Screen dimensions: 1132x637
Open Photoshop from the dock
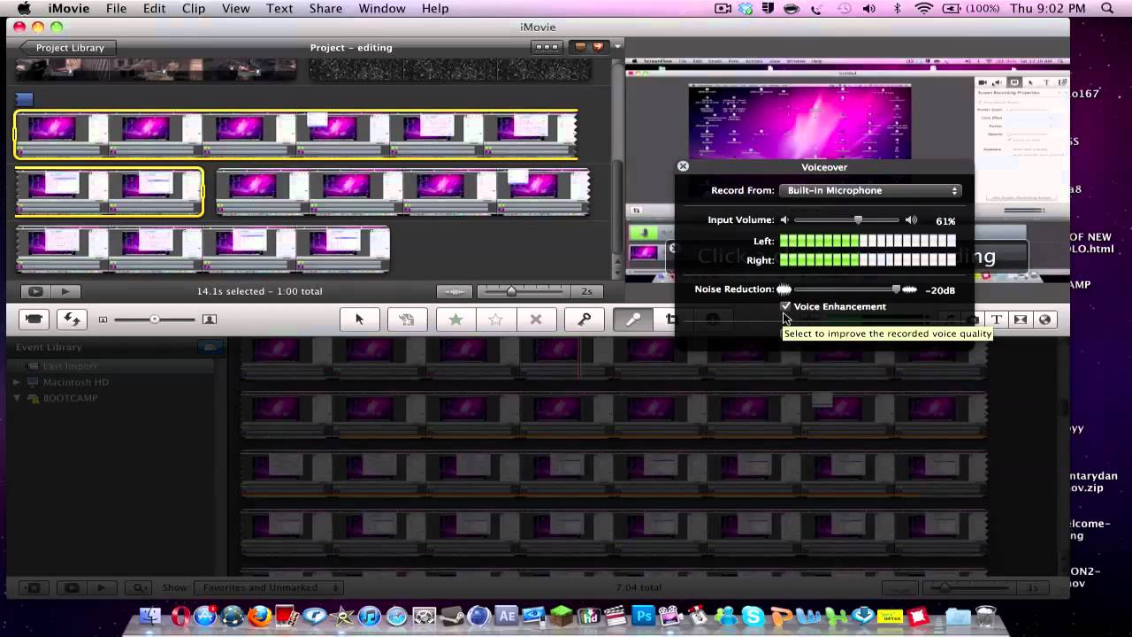[x=643, y=616]
